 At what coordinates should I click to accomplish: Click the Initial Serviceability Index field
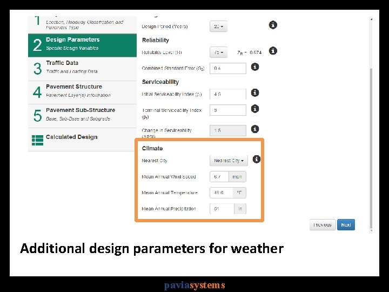228,94
